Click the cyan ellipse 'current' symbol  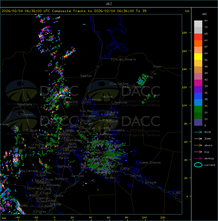coord(198,165)
